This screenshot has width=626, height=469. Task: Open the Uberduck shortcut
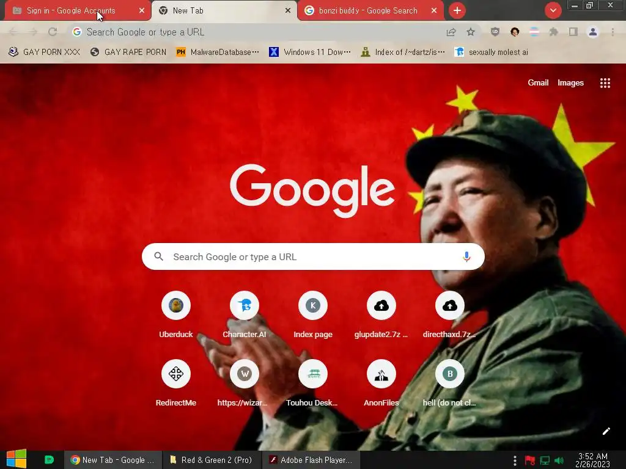tap(176, 315)
